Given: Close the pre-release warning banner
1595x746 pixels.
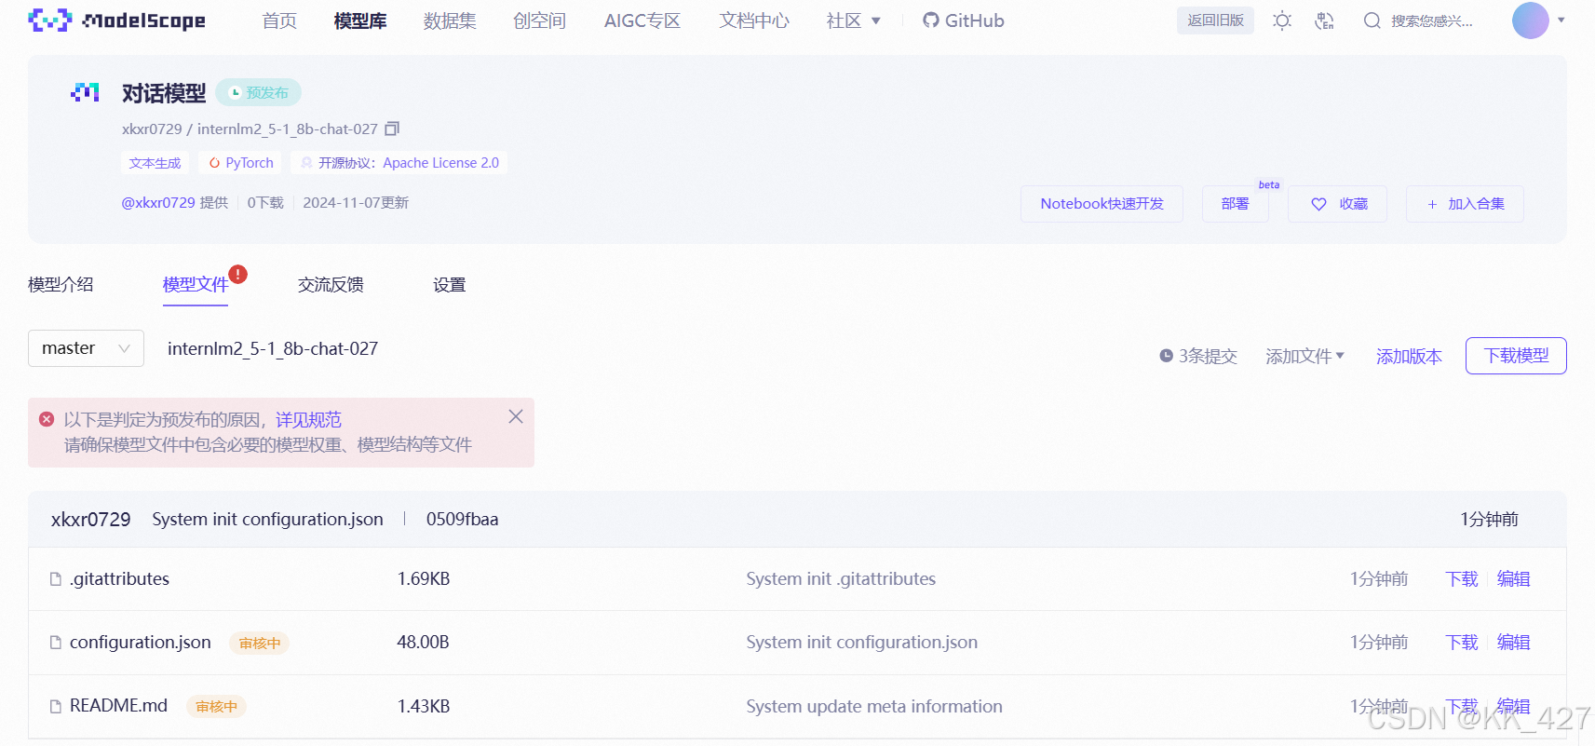Looking at the screenshot, I should [x=515, y=416].
